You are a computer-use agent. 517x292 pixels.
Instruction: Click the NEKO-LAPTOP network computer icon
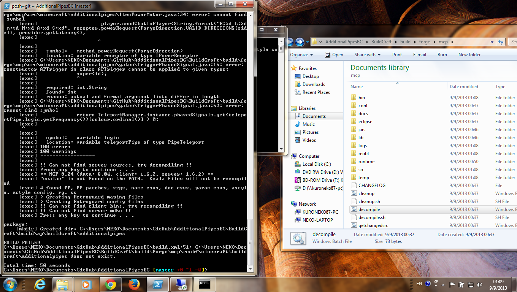click(298, 220)
